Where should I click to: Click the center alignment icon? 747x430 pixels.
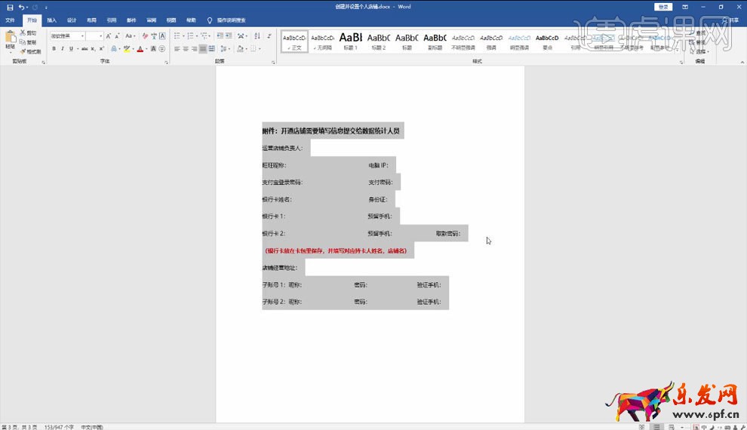pyautogui.click(x=185, y=49)
